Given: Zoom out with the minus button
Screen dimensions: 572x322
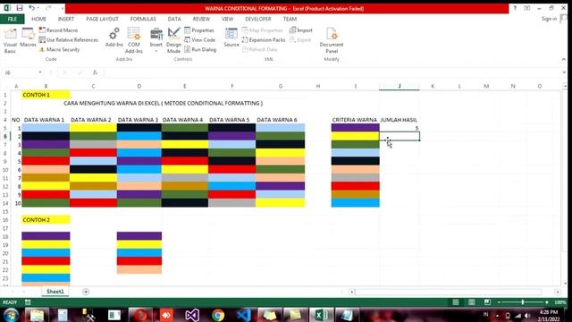Looking at the screenshot, I should 499,302.
